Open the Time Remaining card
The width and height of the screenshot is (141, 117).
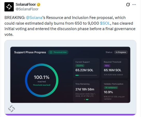86,91
